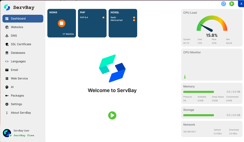Click the AI head icon
The width and height of the screenshot is (244, 142).
click(x=7, y=87)
